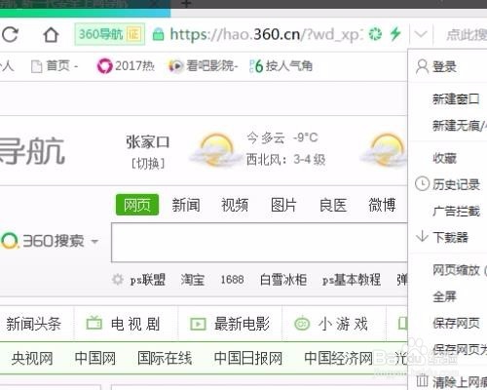The width and height of the screenshot is (487, 390).
Task: Switch to the 视频 search tab
Action: (x=235, y=205)
